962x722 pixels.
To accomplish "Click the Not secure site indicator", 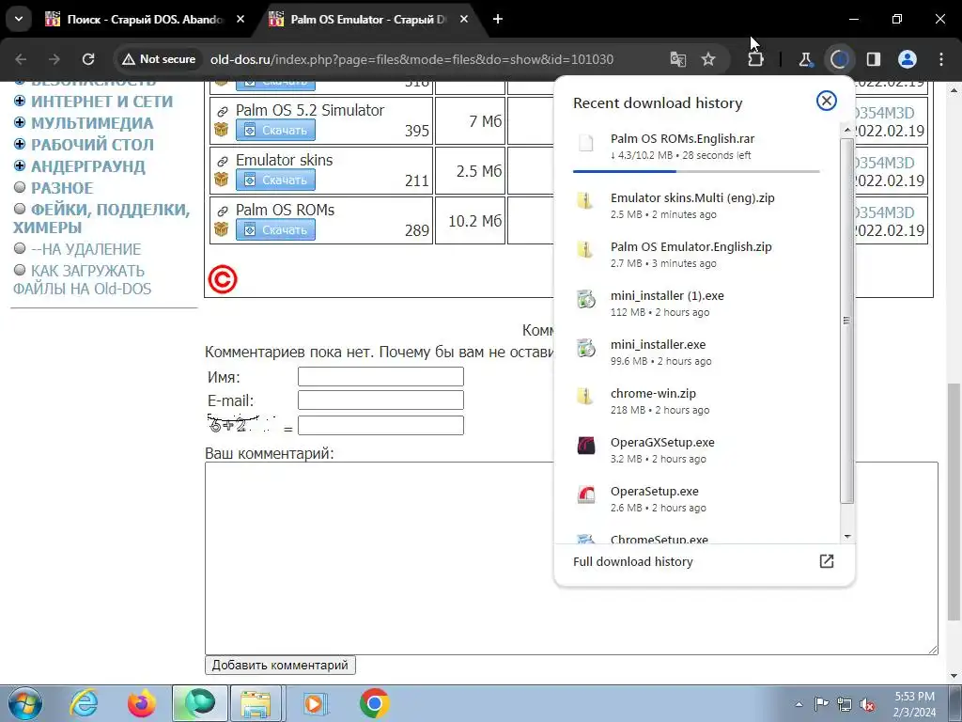I will point(159,59).
